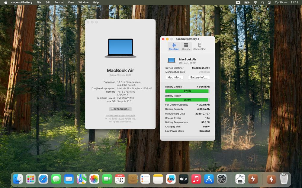The height and width of the screenshot is (188, 302).
Task: Switch to the This Mac tab
Action: pos(174,47)
